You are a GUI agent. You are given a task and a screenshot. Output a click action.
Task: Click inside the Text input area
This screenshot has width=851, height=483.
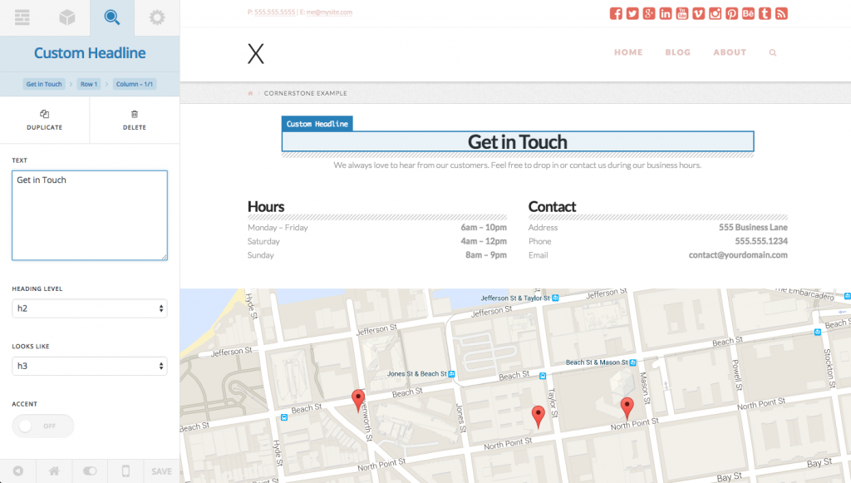click(x=89, y=215)
